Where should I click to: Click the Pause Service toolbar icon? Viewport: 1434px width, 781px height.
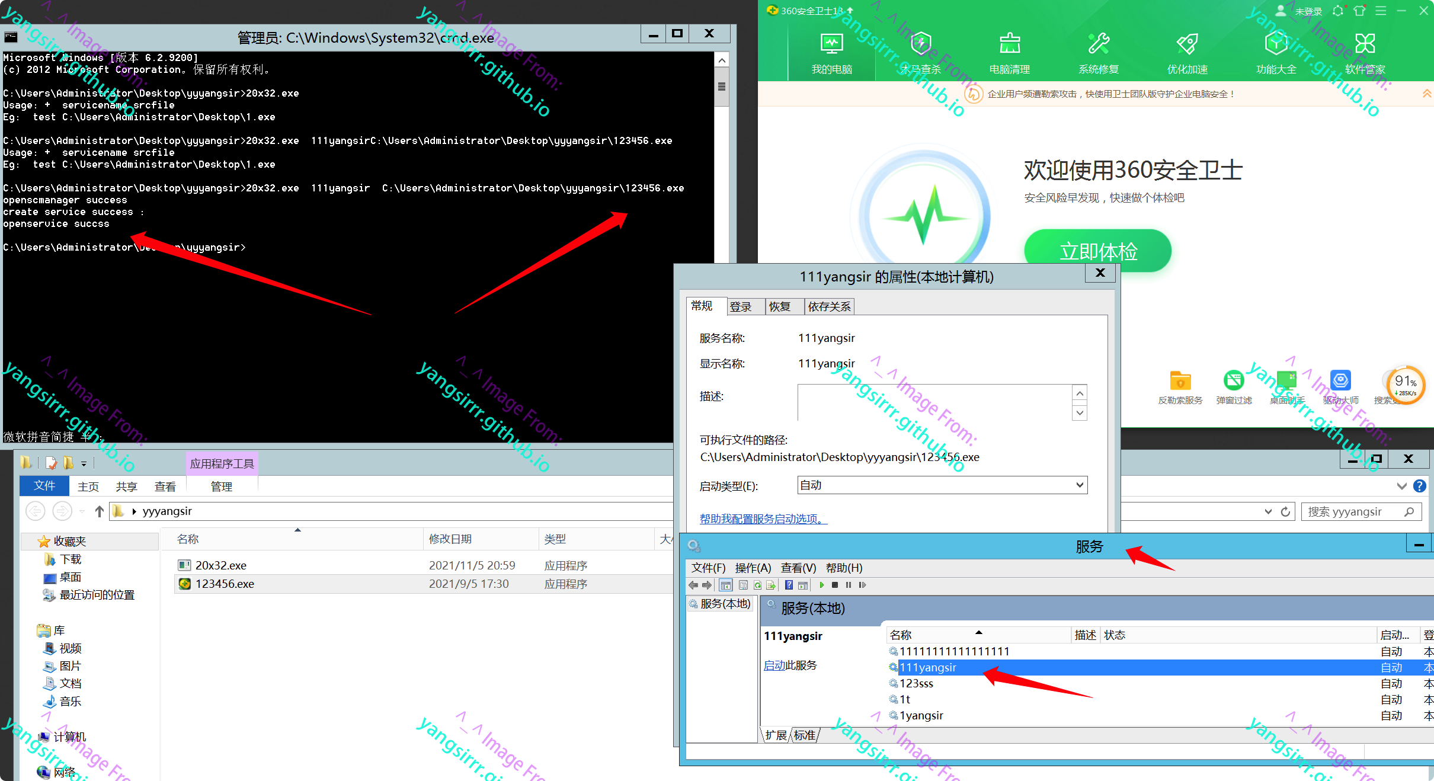tap(849, 585)
